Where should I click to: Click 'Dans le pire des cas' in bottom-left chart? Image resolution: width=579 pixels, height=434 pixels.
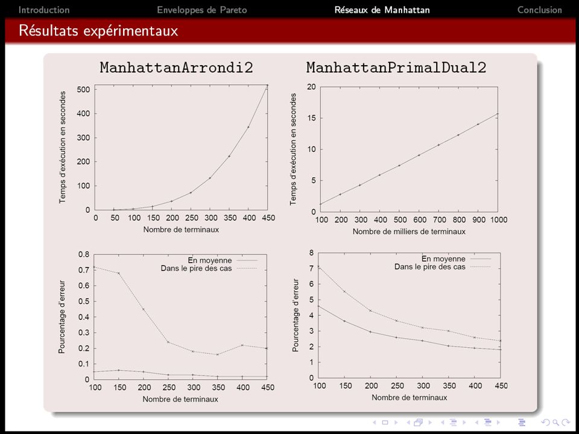(x=196, y=269)
